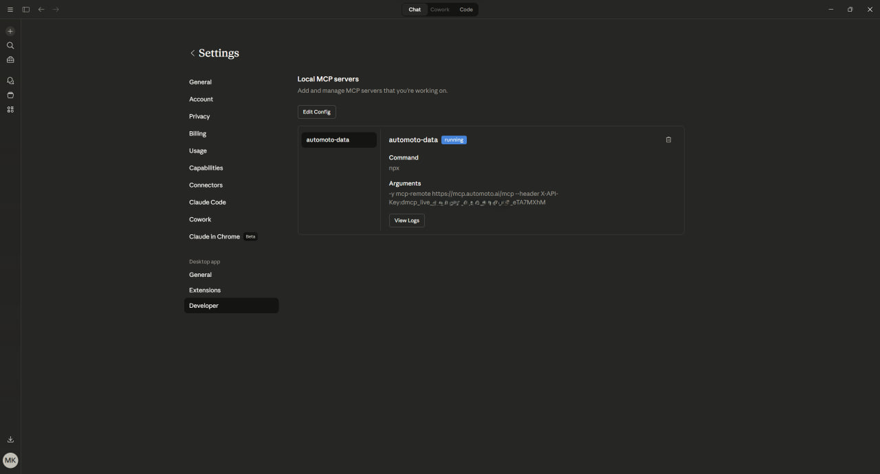Open Claude in Chrome settings
This screenshot has height=474, width=880.
[x=214, y=237]
